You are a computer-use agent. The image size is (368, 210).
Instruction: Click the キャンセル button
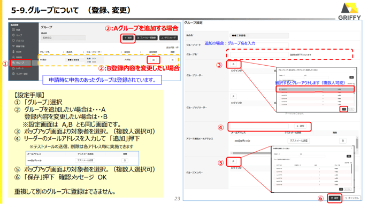tap(352, 198)
